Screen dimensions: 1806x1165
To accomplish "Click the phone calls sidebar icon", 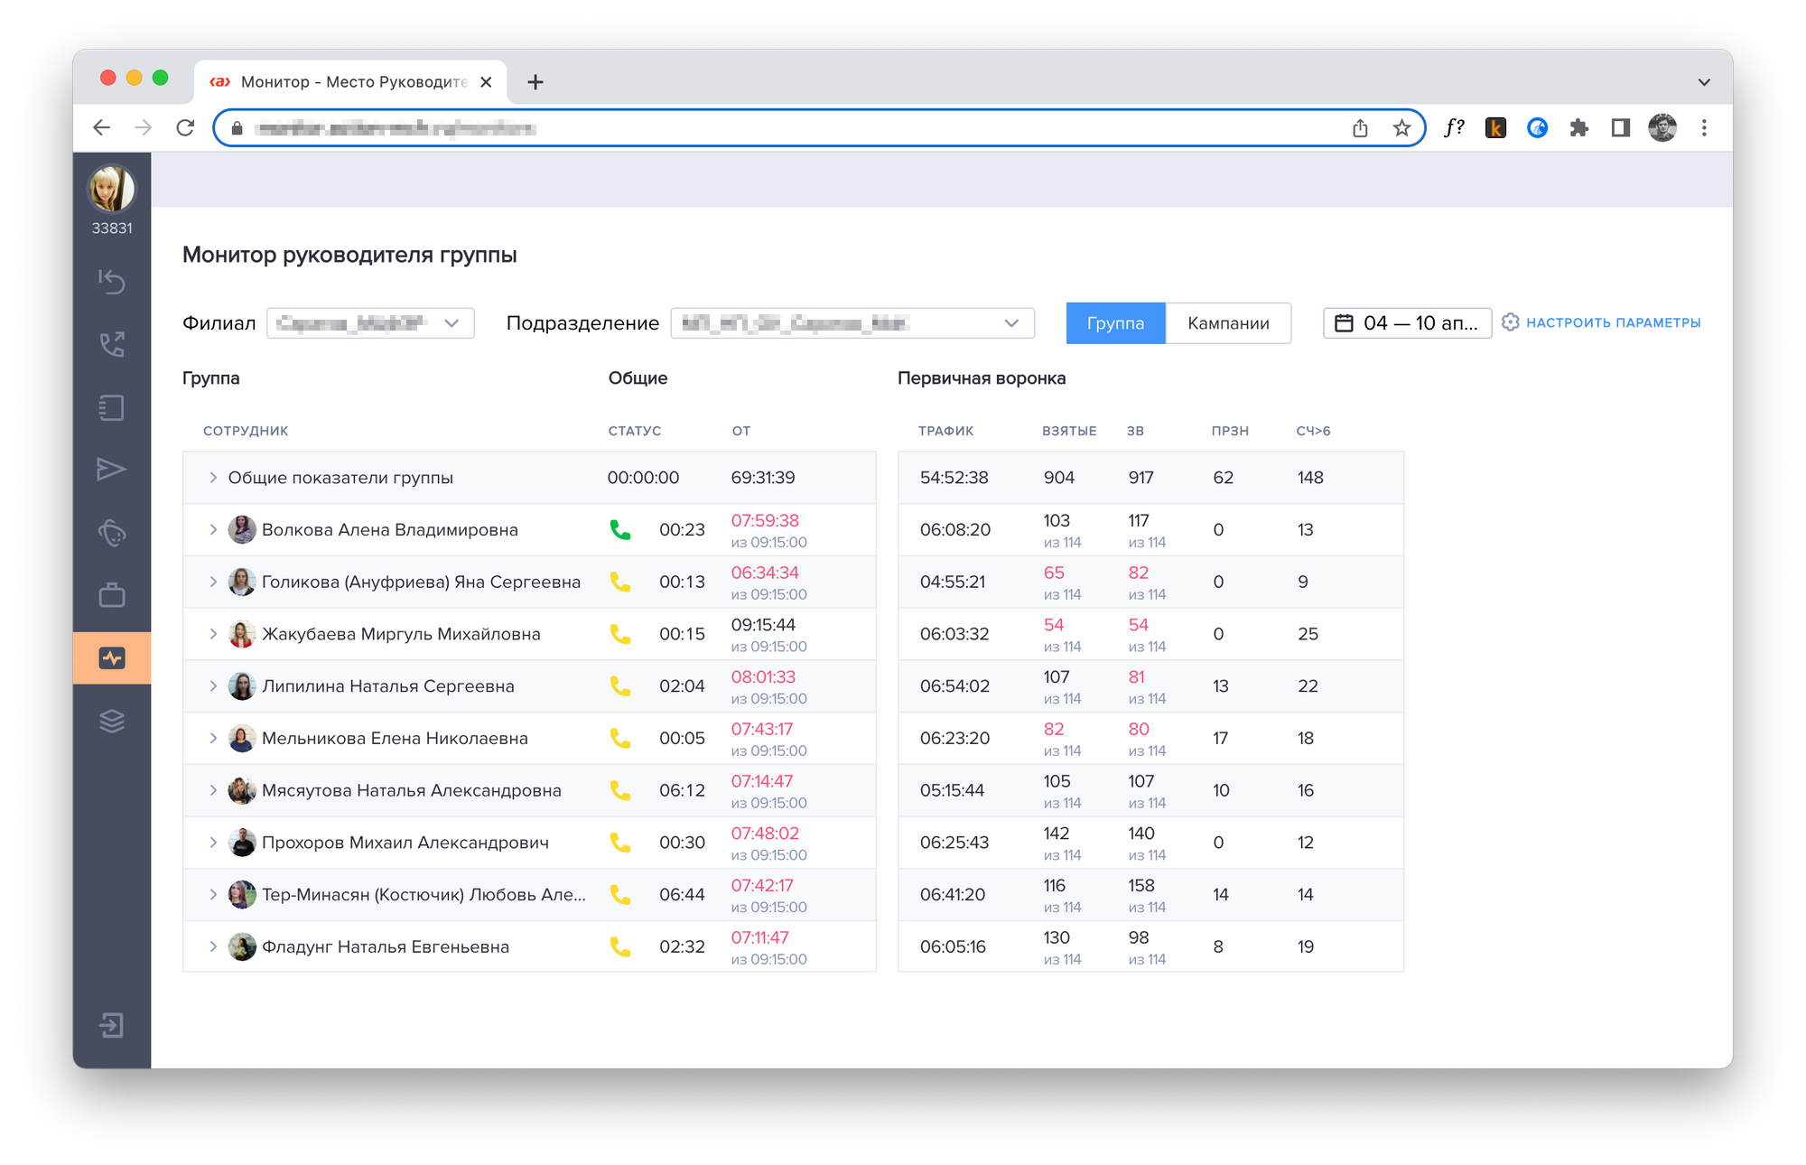I will tap(112, 344).
